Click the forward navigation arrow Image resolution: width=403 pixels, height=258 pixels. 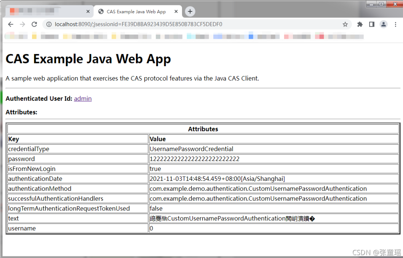[x=22, y=24]
